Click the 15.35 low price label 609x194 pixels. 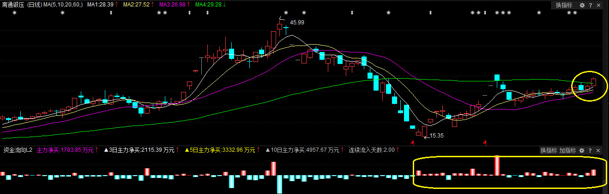click(437, 136)
